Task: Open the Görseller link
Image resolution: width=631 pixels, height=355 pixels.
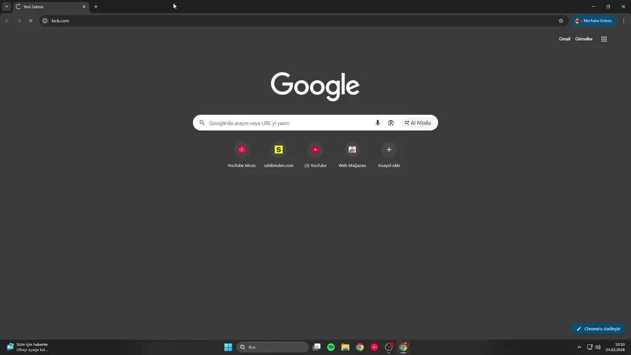Action: (584, 39)
